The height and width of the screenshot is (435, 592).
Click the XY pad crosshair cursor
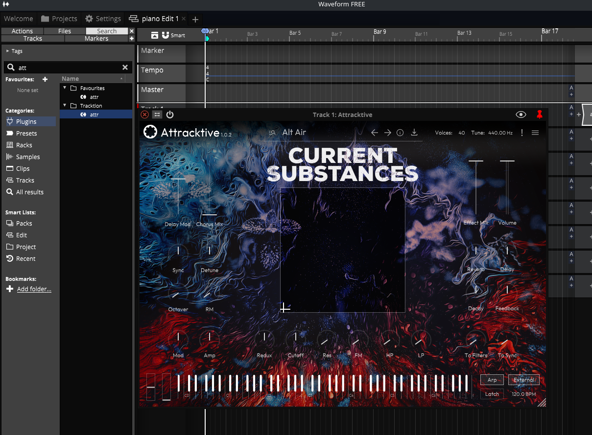tap(285, 308)
